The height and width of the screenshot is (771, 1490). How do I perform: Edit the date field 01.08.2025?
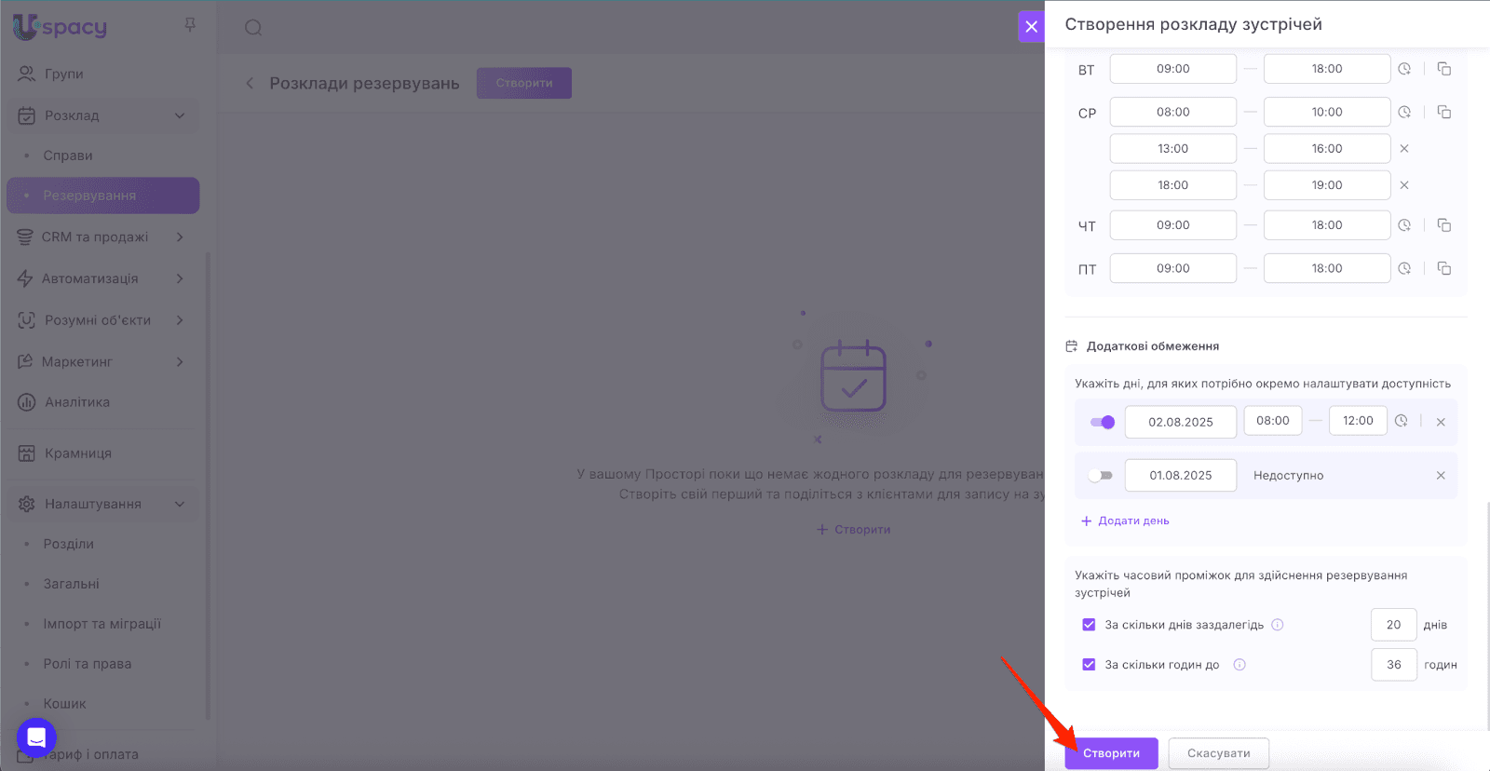tap(1181, 476)
